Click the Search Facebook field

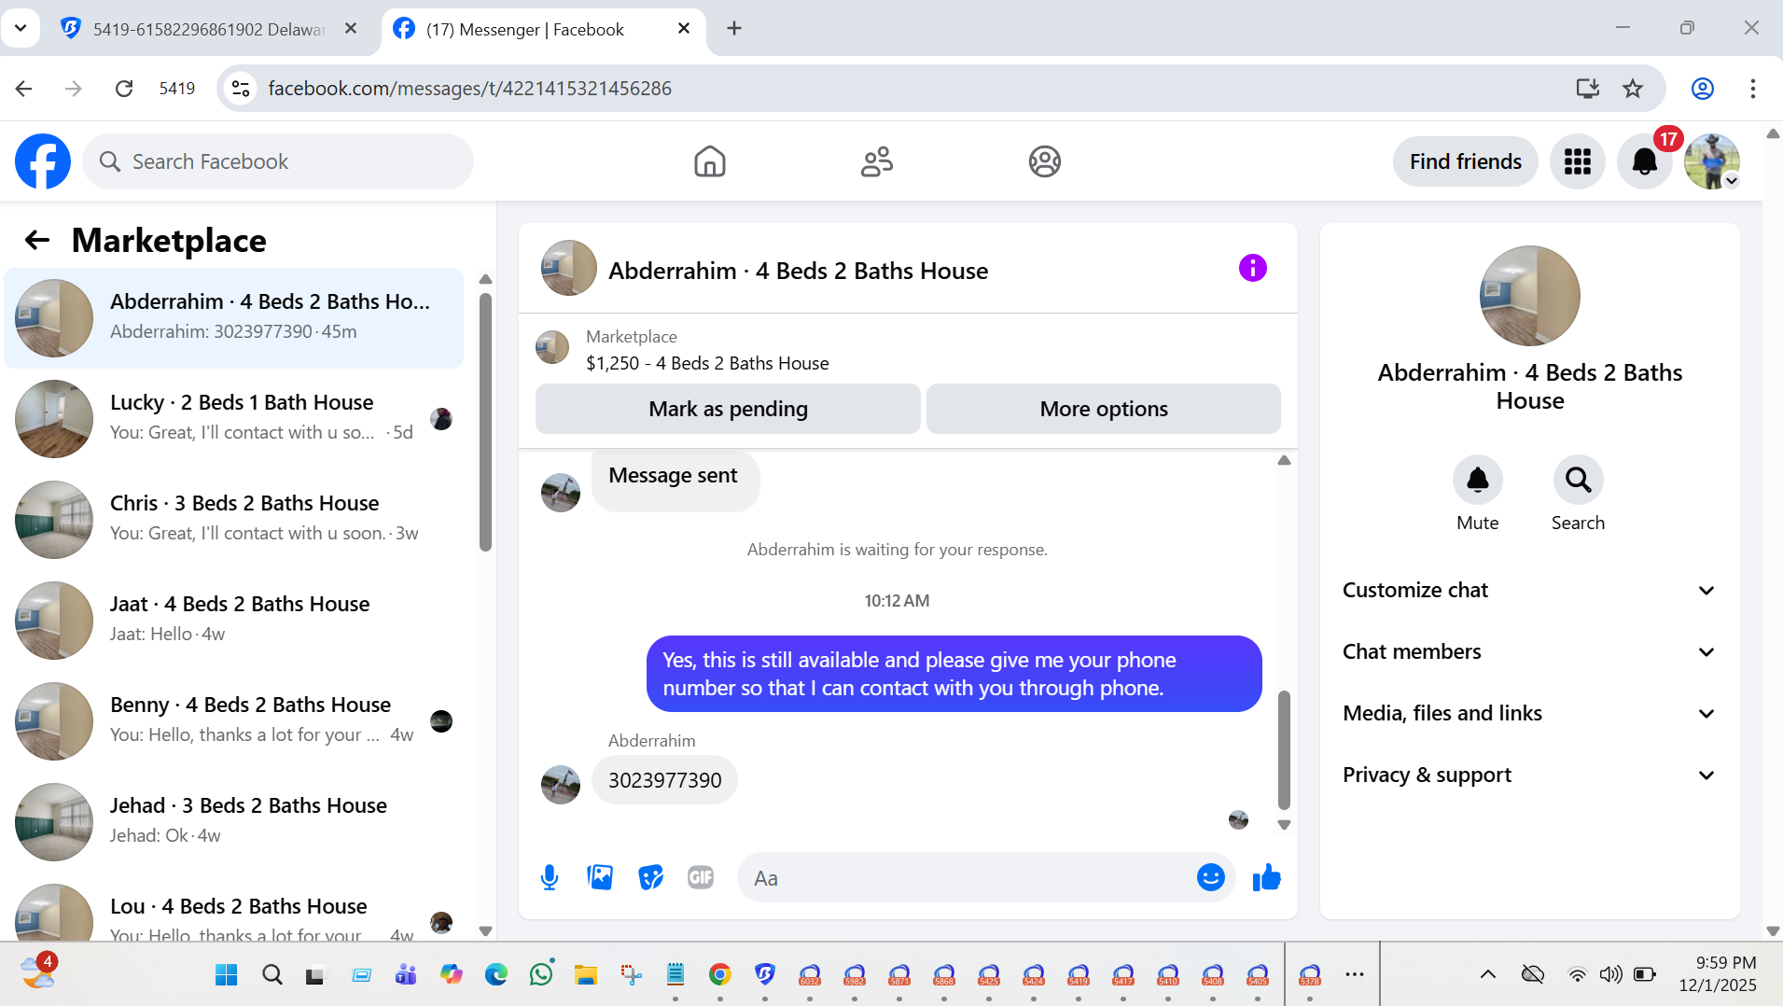(x=278, y=161)
